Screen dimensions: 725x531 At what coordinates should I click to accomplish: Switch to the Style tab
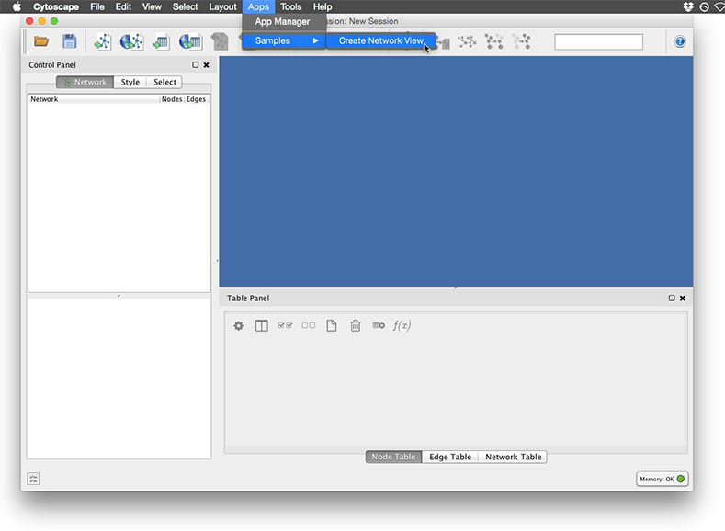(130, 82)
